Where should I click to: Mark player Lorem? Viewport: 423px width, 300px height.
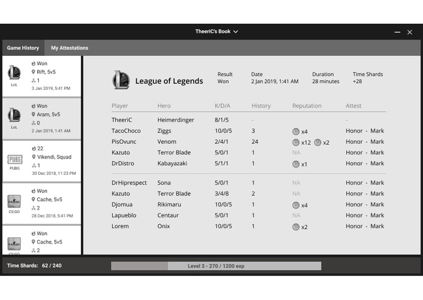377,227
